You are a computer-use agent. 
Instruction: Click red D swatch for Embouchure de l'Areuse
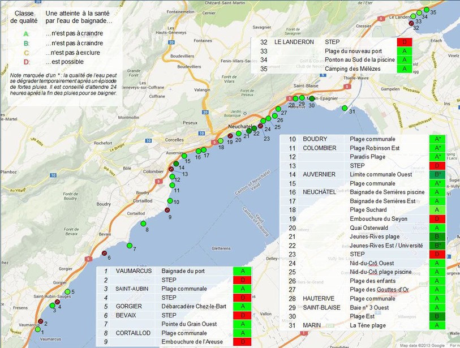click(243, 342)
